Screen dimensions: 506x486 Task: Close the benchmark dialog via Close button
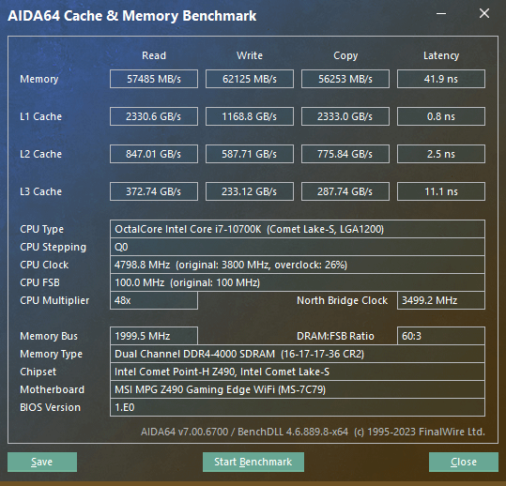pyautogui.click(x=464, y=462)
